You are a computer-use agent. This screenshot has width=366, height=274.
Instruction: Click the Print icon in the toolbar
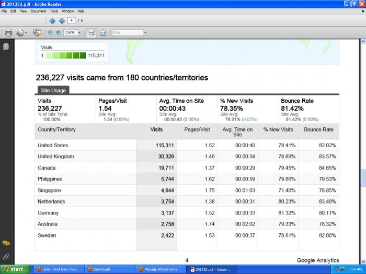point(8,32)
